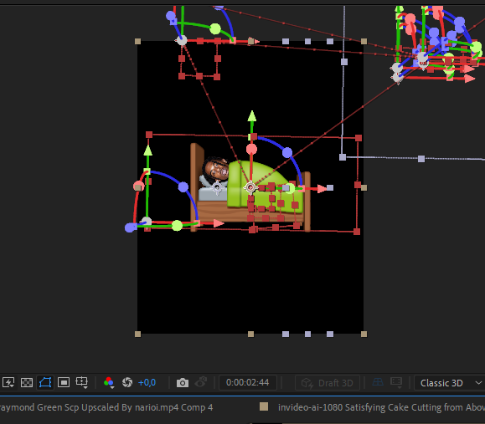Toggle mask and shape path visibility
Screen dimensions: 485x424
(x=45, y=383)
